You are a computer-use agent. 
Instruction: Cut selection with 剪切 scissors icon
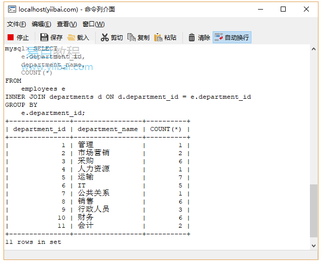tap(111, 37)
